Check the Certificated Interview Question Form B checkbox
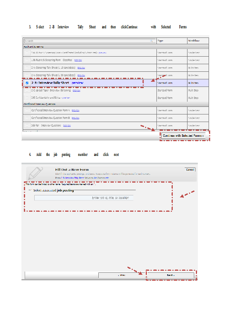This screenshot has width=246, height=319. click(x=27, y=118)
